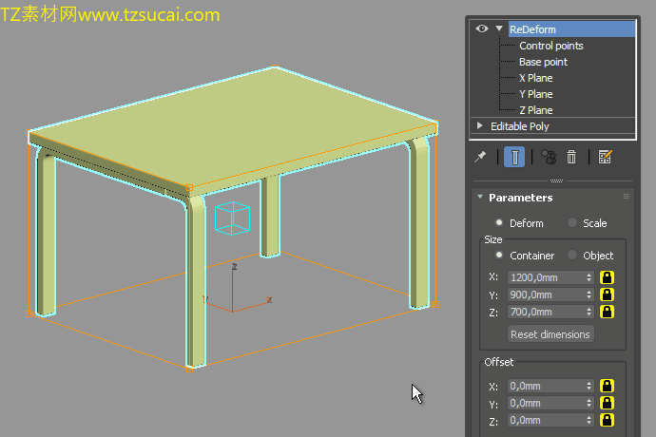Toggle Size X lock icon
The height and width of the screenshot is (437, 656).
(x=608, y=277)
